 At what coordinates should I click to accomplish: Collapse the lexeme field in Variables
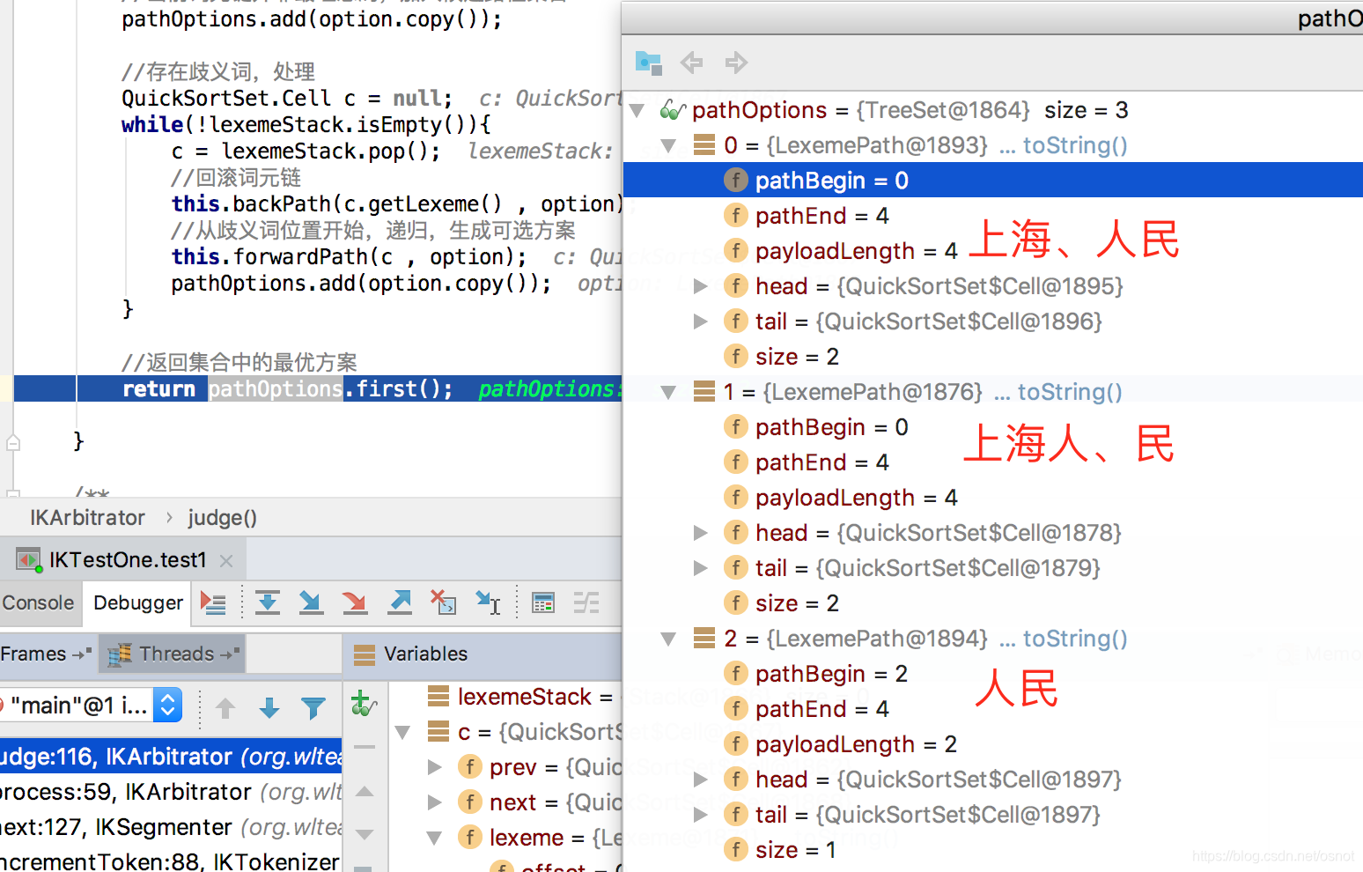tap(434, 838)
